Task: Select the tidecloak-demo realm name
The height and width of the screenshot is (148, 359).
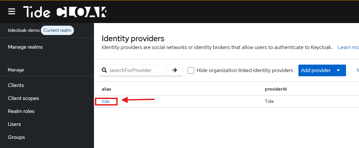Action: coord(24,31)
